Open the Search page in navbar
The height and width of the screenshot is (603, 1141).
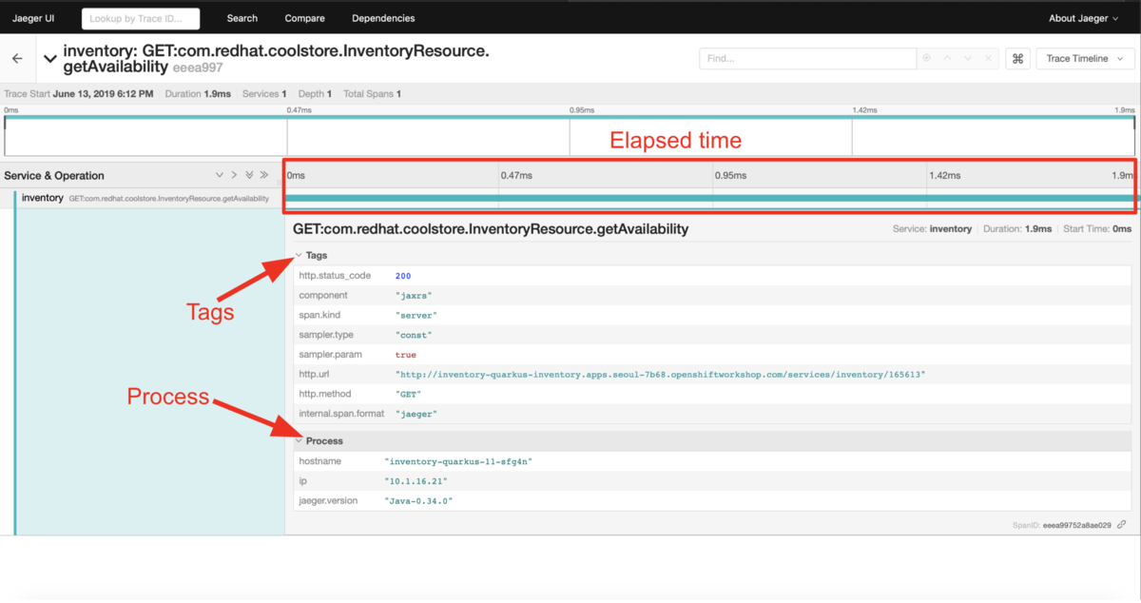pos(242,18)
